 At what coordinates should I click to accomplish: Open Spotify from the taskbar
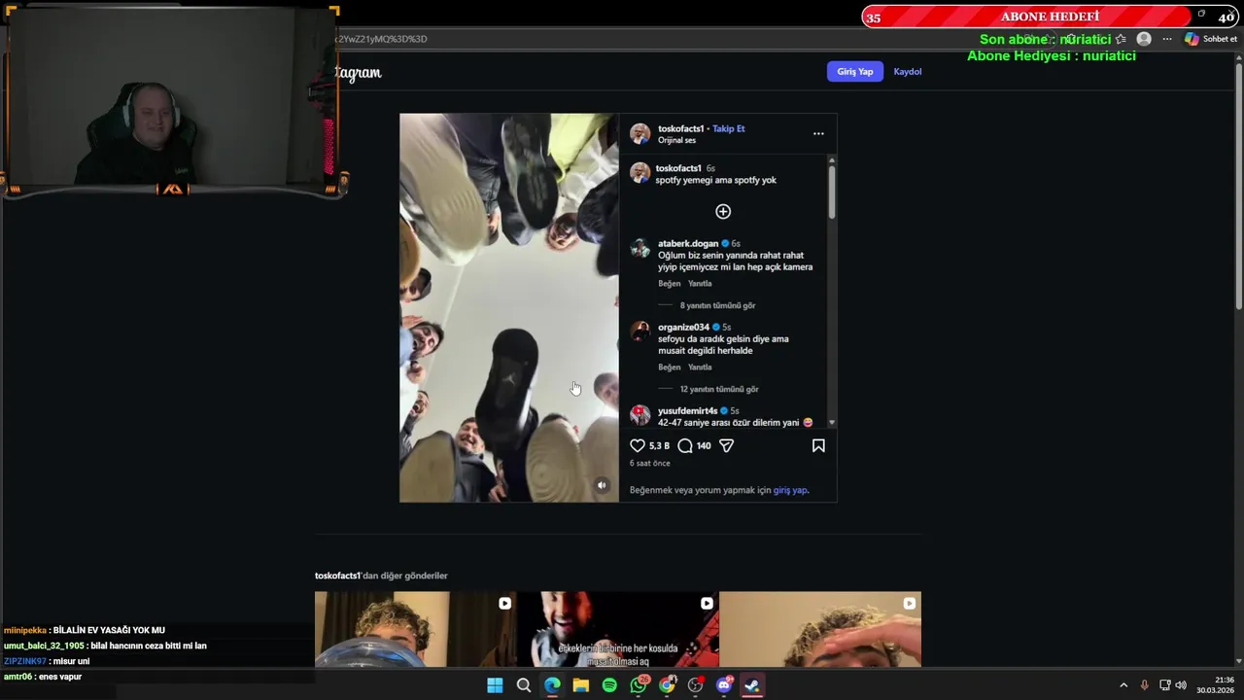click(609, 685)
